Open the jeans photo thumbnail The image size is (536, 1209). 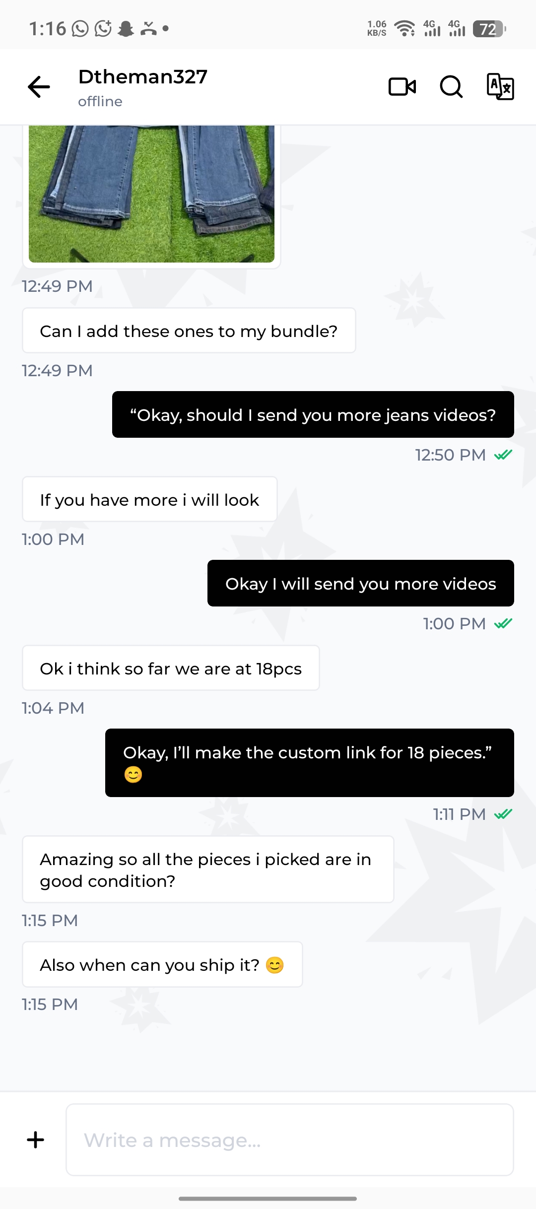tap(151, 194)
